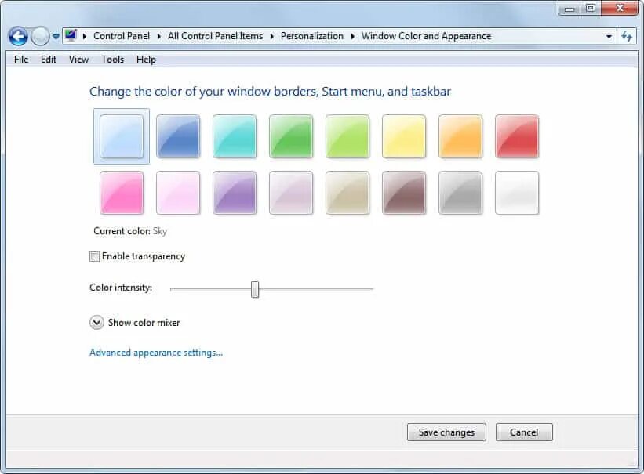Pick the lime green color swatch
Screen dimensions: 644x474
coord(347,136)
